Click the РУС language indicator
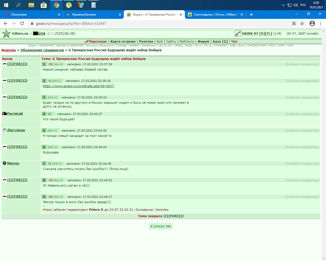The width and height of the screenshot is (326, 261). click(303, 5)
